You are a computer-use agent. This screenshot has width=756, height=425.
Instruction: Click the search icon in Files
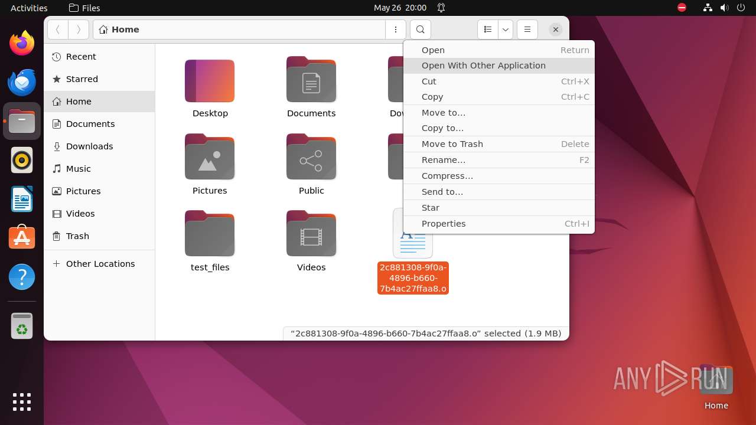click(420, 30)
